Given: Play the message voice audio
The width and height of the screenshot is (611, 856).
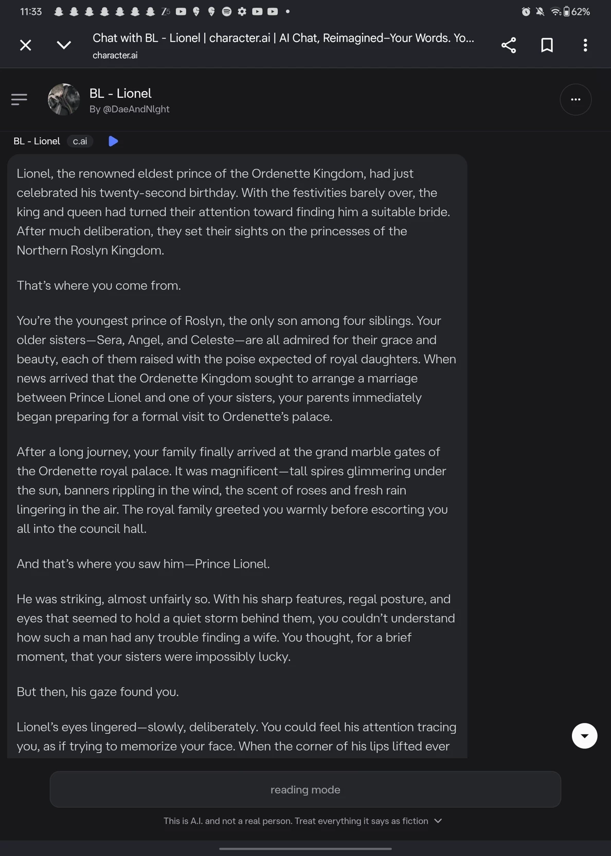Looking at the screenshot, I should (x=113, y=141).
